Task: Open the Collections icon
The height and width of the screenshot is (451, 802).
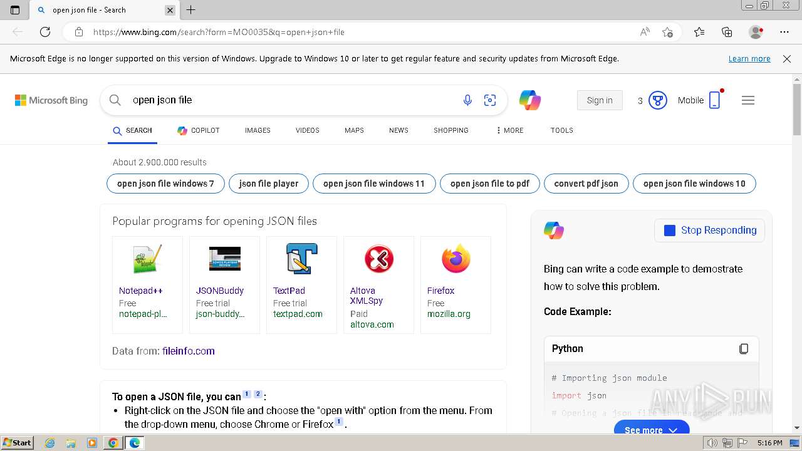Action: [x=727, y=32]
